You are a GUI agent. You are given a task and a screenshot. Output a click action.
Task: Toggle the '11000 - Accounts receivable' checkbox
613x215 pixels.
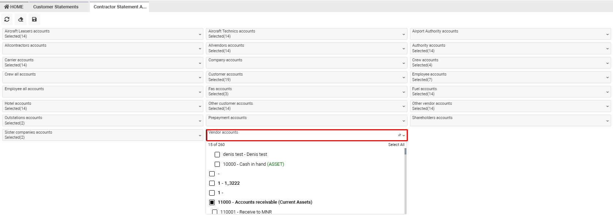[212, 202]
